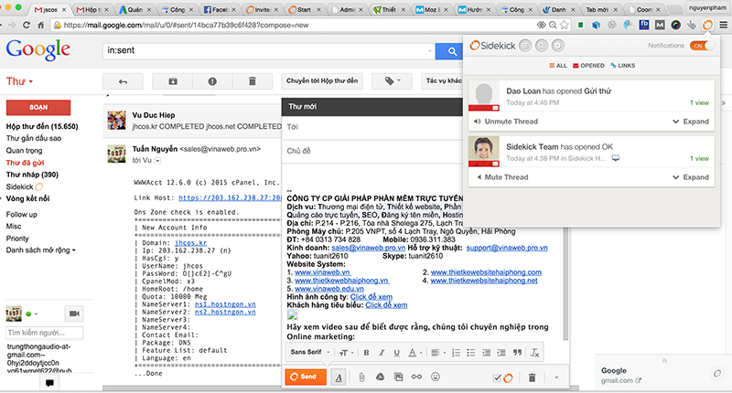This screenshot has height=393, width=732.
Task: Mute the Sidekick Team thread
Action: [502, 177]
